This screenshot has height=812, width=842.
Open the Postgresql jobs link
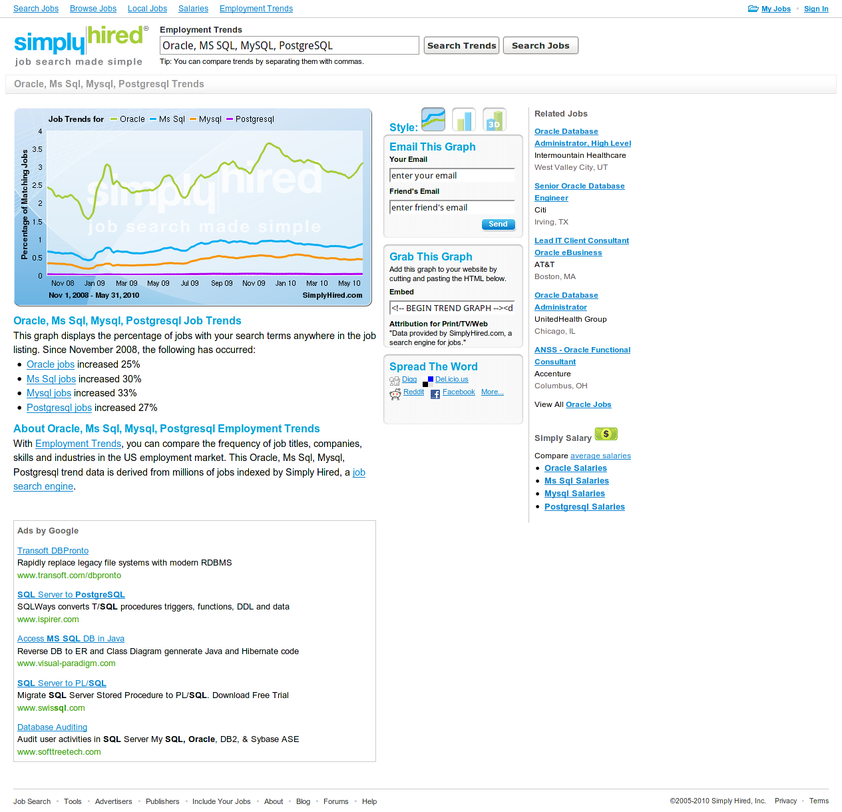59,408
